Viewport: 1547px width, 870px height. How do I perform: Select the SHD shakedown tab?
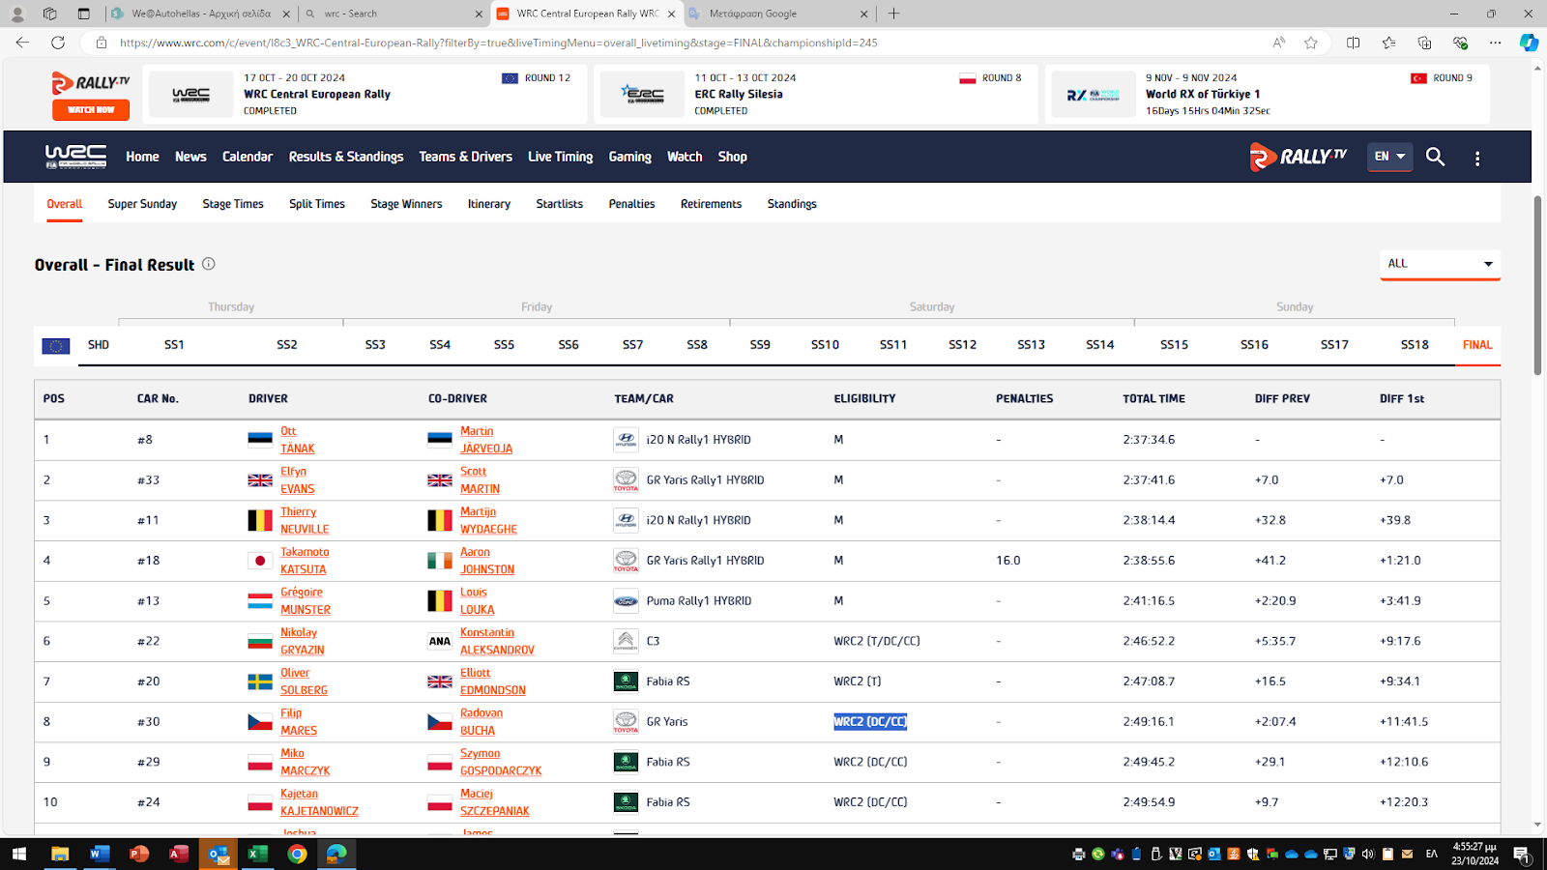[99, 345]
